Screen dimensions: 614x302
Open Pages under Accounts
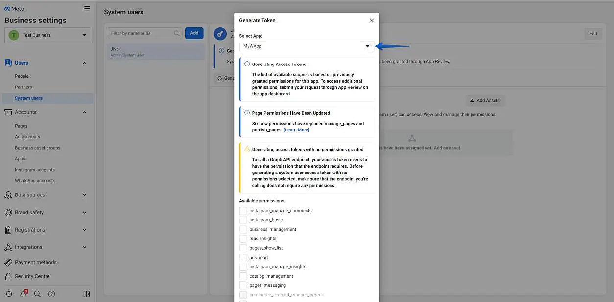[x=21, y=126]
